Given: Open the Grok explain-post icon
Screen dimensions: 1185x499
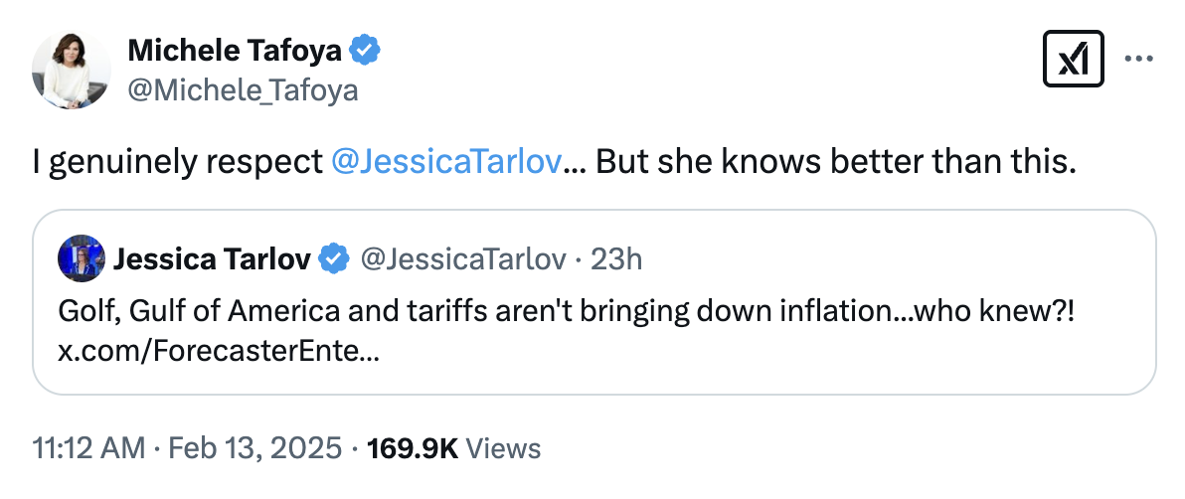Looking at the screenshot, I should [x=1074, y=61].
